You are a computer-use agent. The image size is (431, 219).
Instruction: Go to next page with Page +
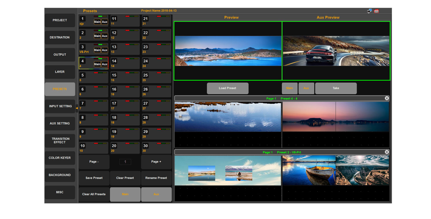coord(156,162)
